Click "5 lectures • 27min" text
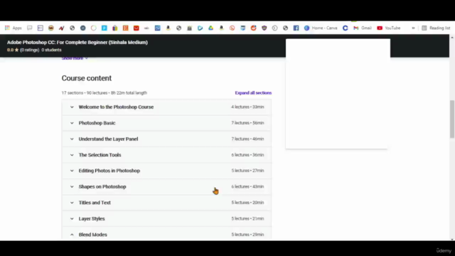This screenshot has height=256, width=455. (x=247, y=171)
